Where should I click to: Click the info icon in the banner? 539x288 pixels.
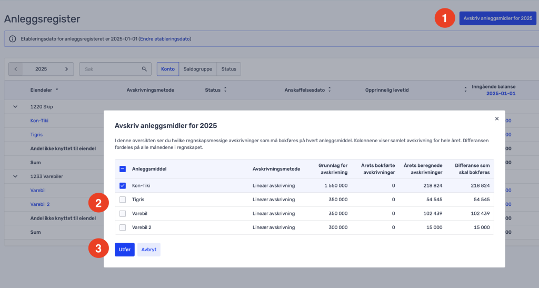tap(13, 39)
